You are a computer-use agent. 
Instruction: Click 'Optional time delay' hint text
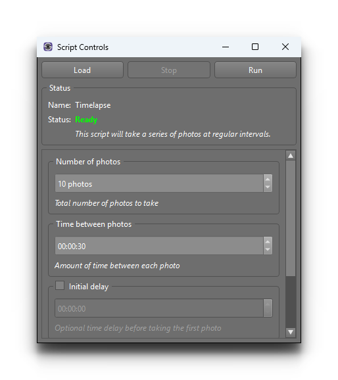[138, 328]
